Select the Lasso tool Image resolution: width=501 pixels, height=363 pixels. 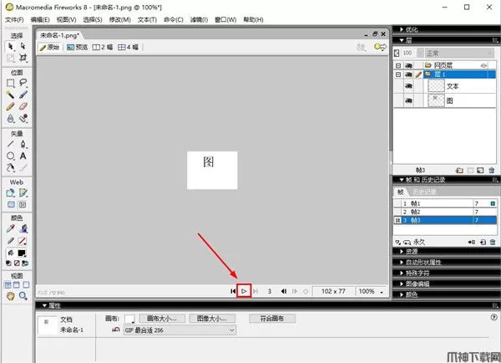[x=23, y=84]
